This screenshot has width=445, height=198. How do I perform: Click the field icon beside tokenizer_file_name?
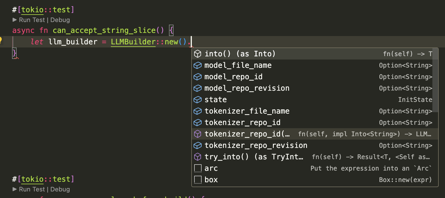(x=198, y=111)
